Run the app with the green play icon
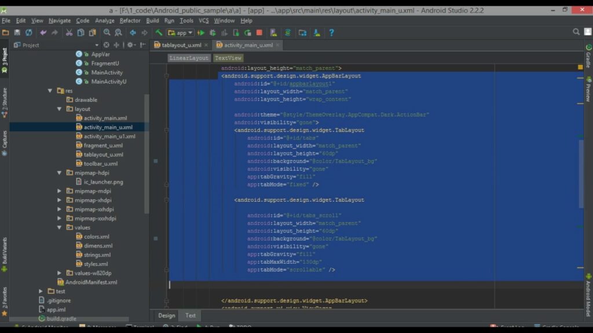 pyautogui.click(x=201, y=33)
